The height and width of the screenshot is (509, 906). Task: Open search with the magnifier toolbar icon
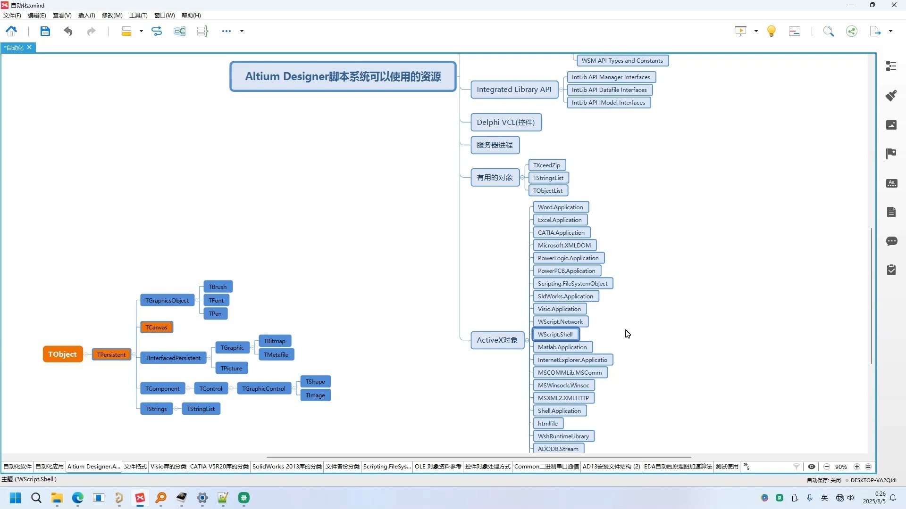pos(829,31)
